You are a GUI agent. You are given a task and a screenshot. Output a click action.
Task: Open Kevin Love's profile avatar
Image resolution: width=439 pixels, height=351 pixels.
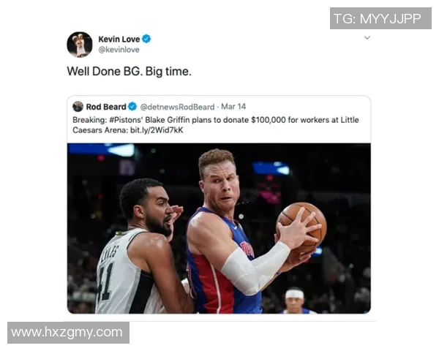pos(80,45)
